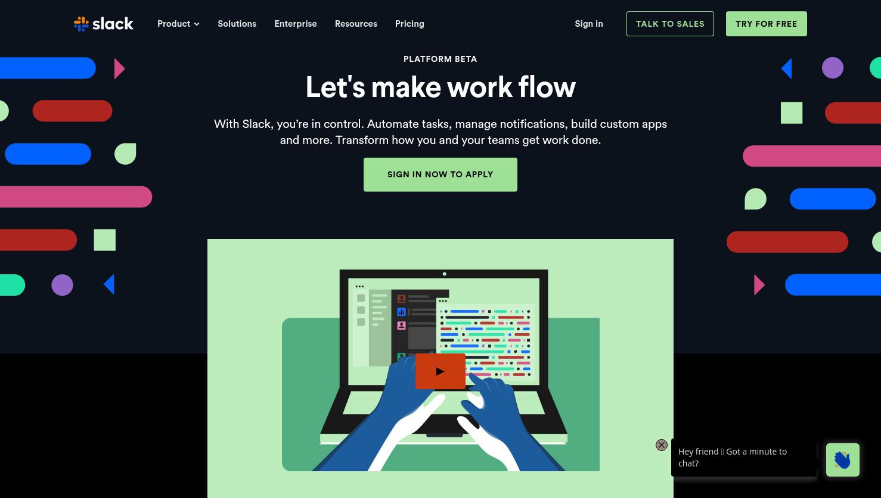Viewport: 881px width, 498px height.
Task: Click the 'PLATFORM BETA' label
Action: 440,59
